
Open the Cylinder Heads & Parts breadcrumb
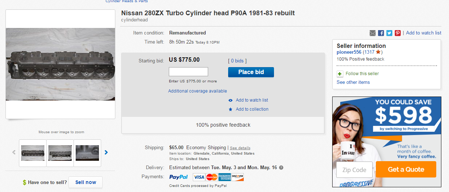pyautogui.click(x=127, y=1)
